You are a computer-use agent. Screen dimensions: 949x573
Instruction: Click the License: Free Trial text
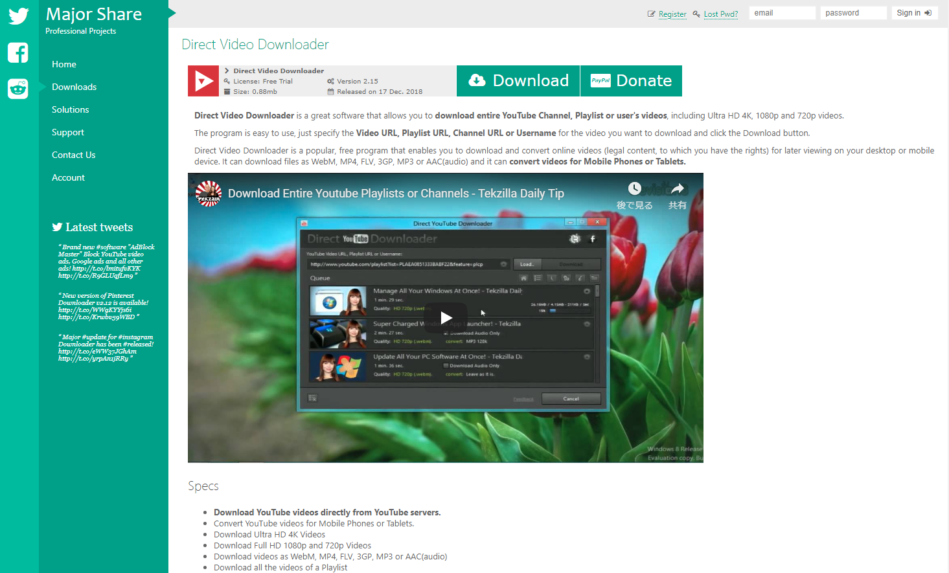point(263,82)
